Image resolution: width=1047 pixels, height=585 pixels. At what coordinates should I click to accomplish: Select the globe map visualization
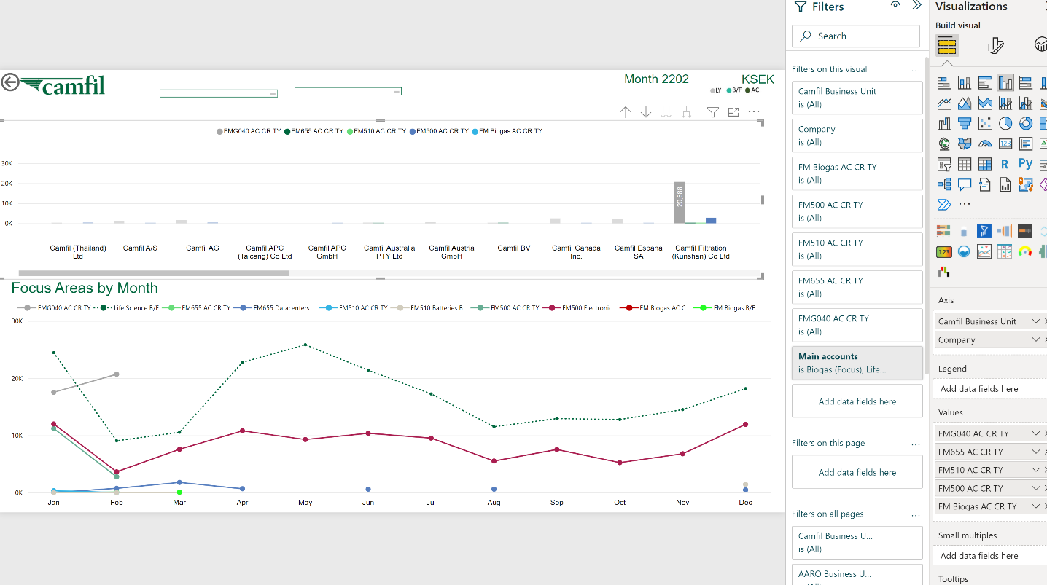(944, 144)
